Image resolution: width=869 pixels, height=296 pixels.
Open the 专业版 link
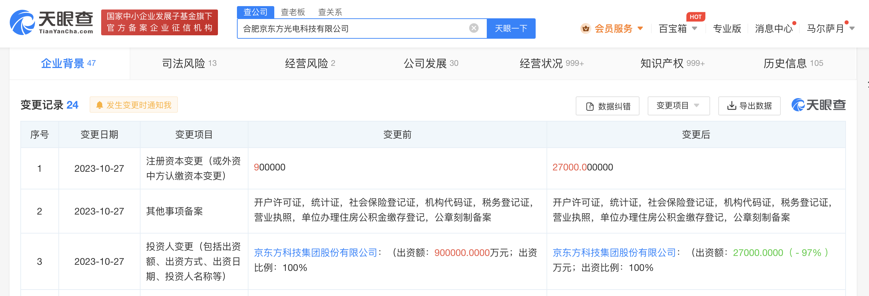click(727, 29)
